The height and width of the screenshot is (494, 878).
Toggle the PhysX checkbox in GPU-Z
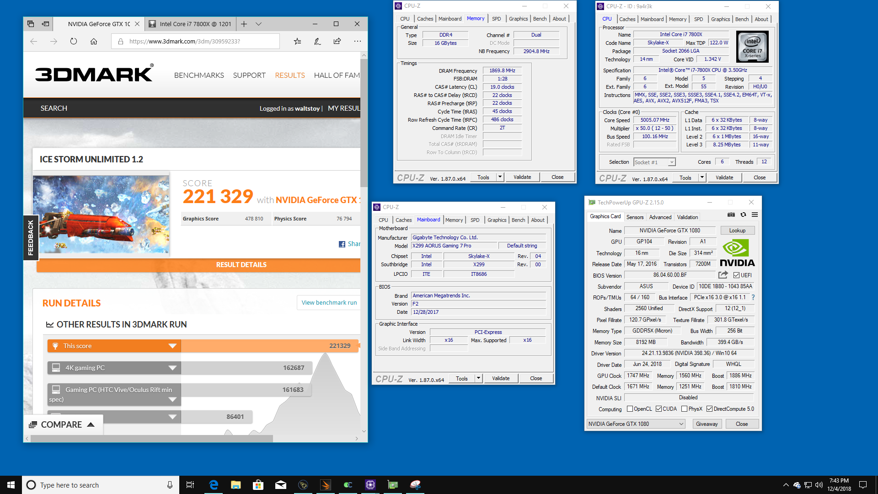(x=685, y=409)
